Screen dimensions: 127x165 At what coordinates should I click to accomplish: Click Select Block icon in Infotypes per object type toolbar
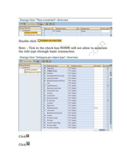(47, 61)
